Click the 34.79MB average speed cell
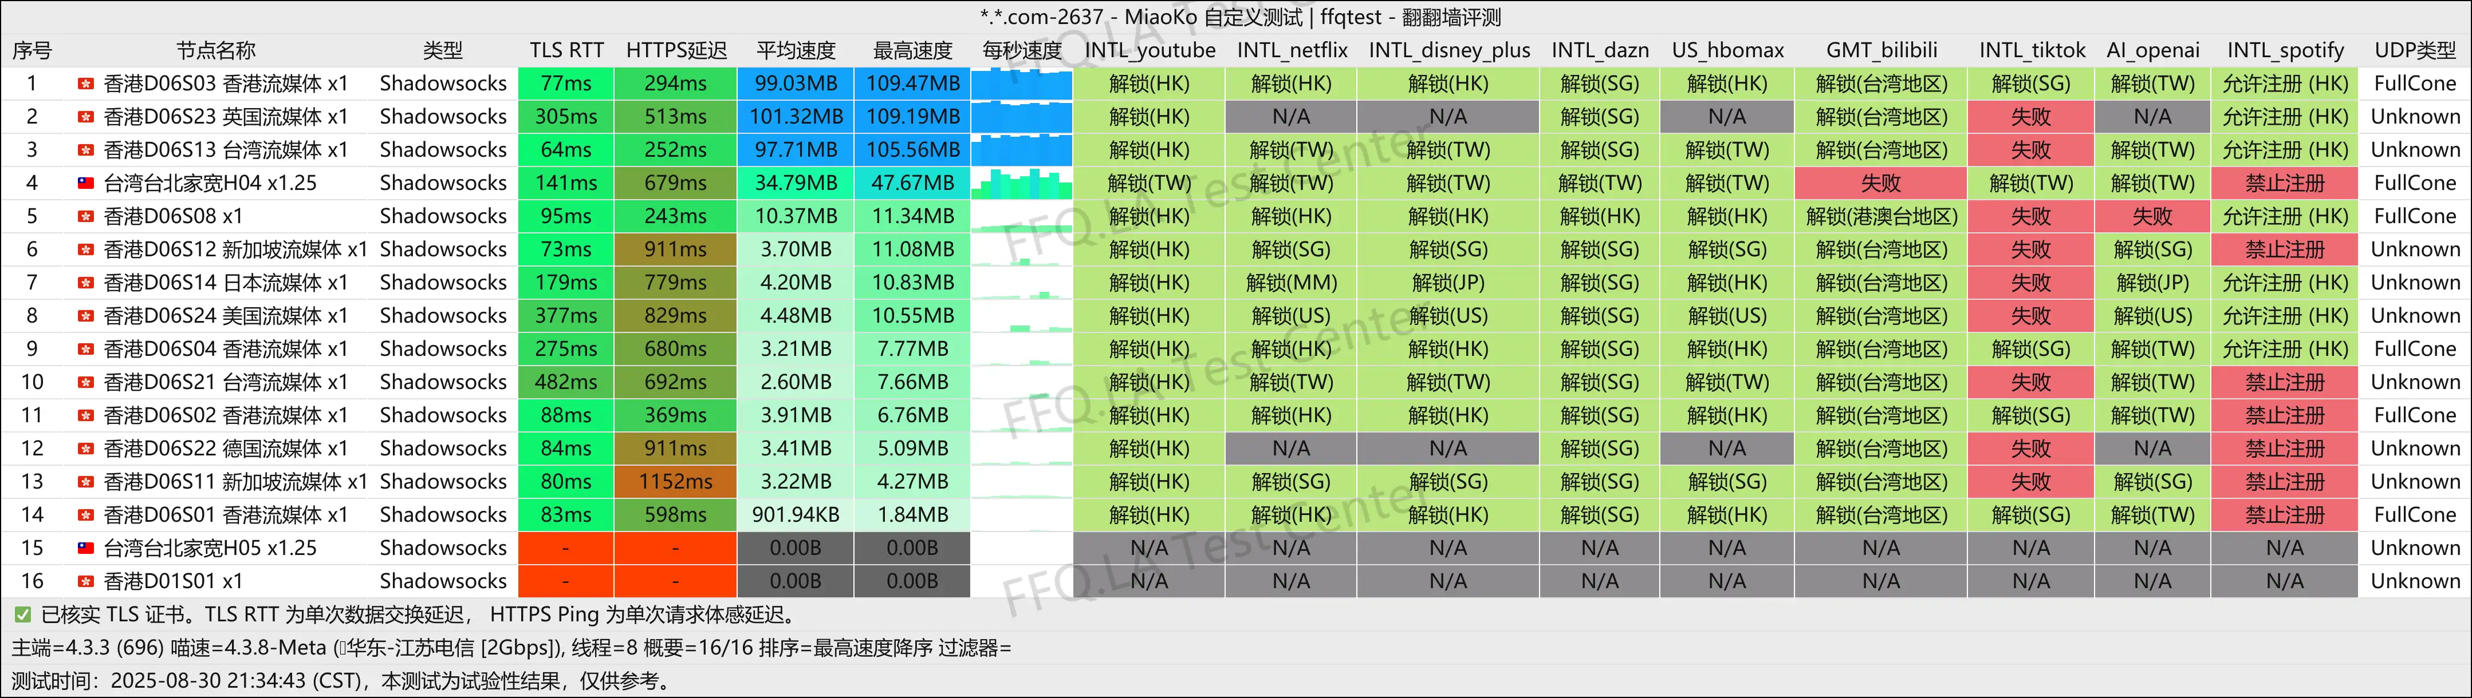Viewport: 2472px width, 698px height. [796, 183]
